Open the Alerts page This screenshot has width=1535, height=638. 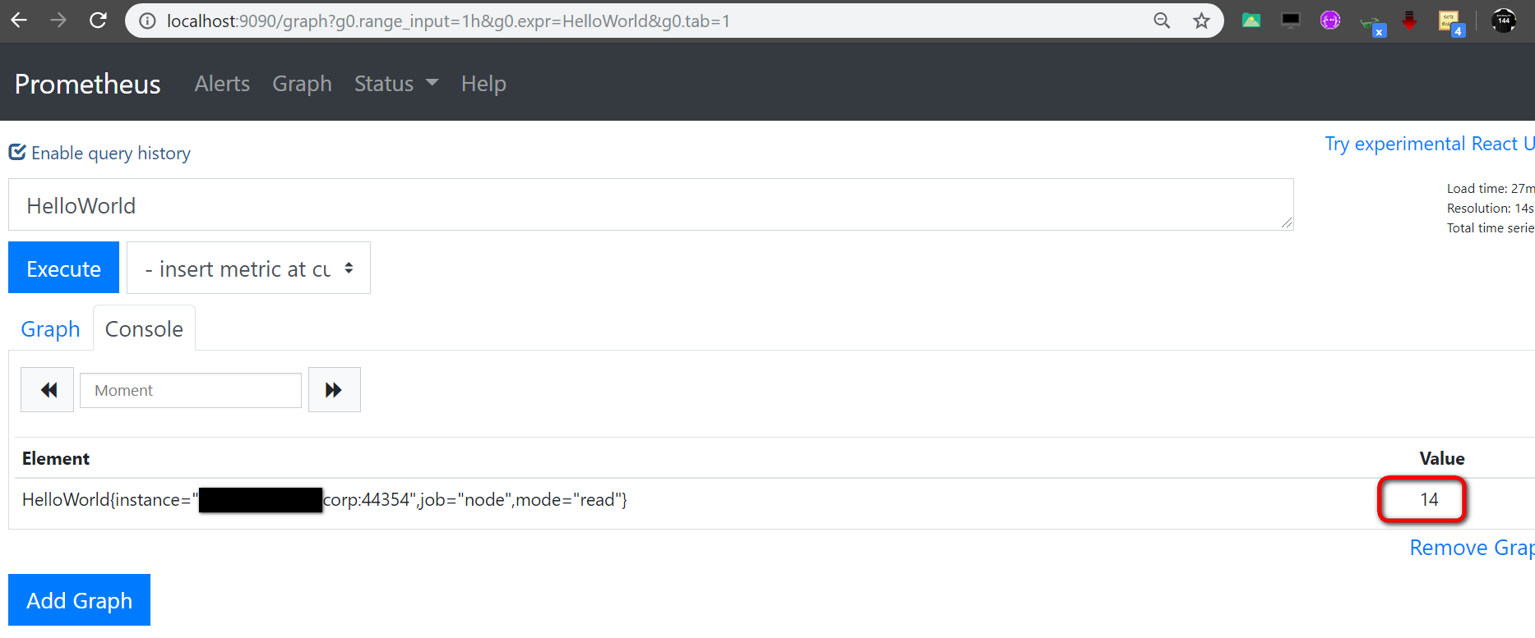pyautogui.click(x=222, y=84)
